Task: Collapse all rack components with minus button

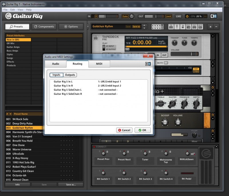Action: click(x=216, y=27)
